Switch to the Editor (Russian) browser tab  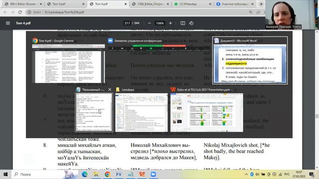coord(23,4)
